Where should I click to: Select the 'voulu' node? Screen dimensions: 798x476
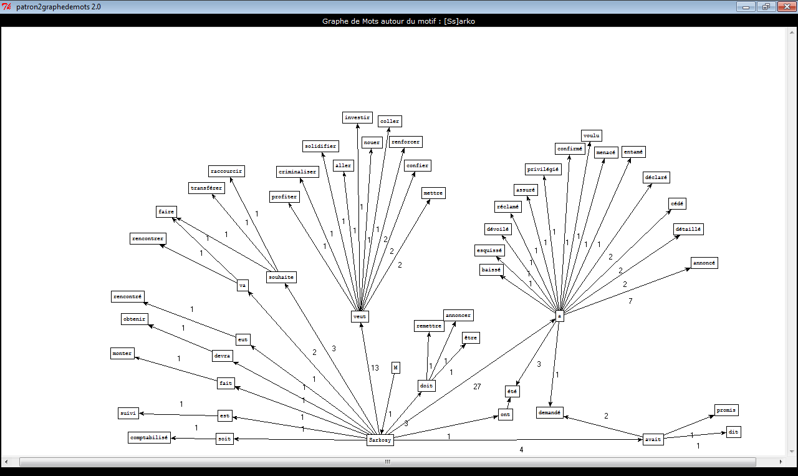coord(592,135)
